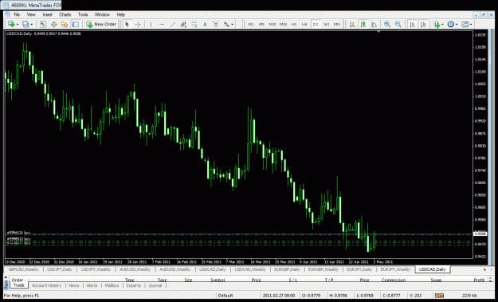Viewport: 498px width, 302px height.
Task: Expand the Arrows tool dropdown
Action: pos(233,24)
